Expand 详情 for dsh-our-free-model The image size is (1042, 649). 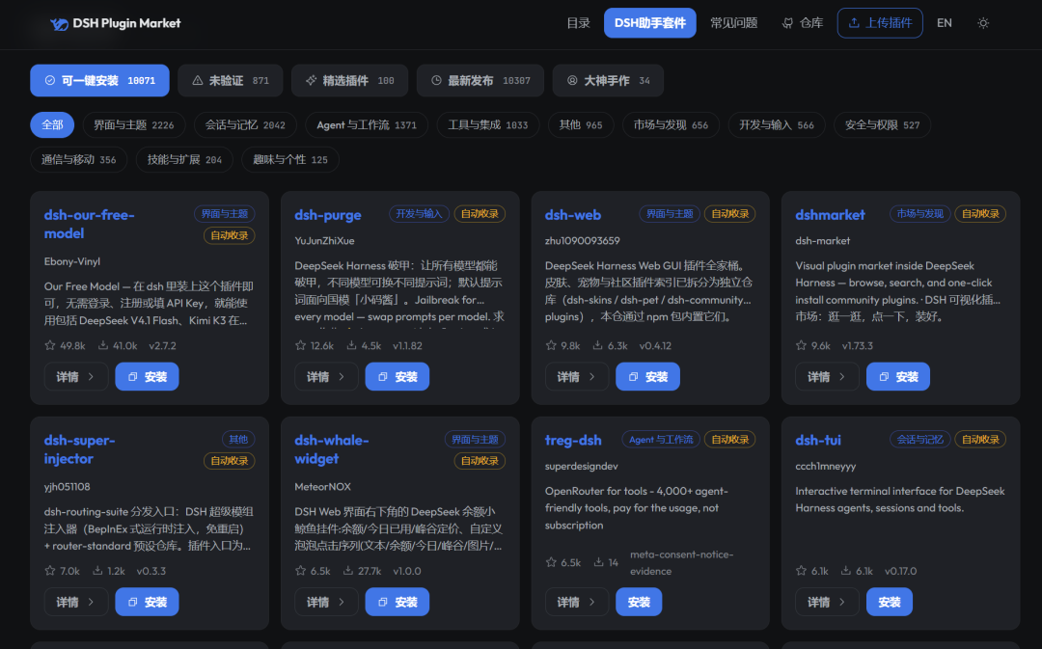pos(76,377)
